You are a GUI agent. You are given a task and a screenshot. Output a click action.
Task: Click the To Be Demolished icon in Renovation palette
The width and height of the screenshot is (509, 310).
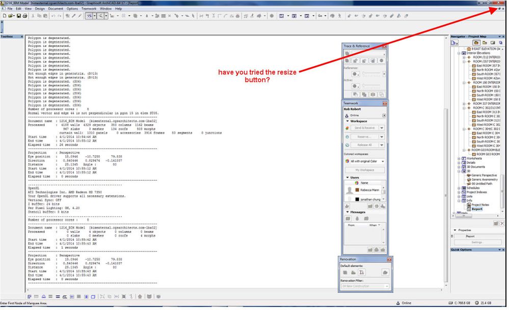pyautogui.click(x=354, y=272)
